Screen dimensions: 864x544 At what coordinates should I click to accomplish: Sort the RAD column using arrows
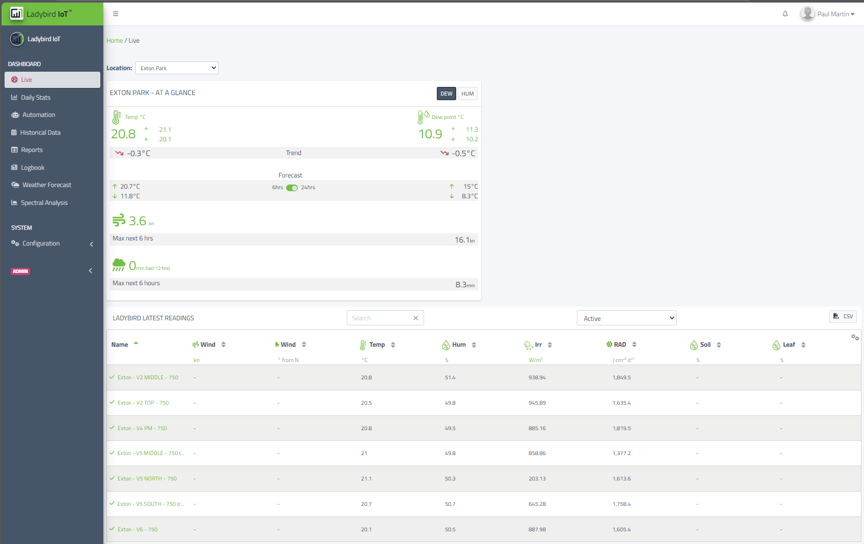pos(634,345)
